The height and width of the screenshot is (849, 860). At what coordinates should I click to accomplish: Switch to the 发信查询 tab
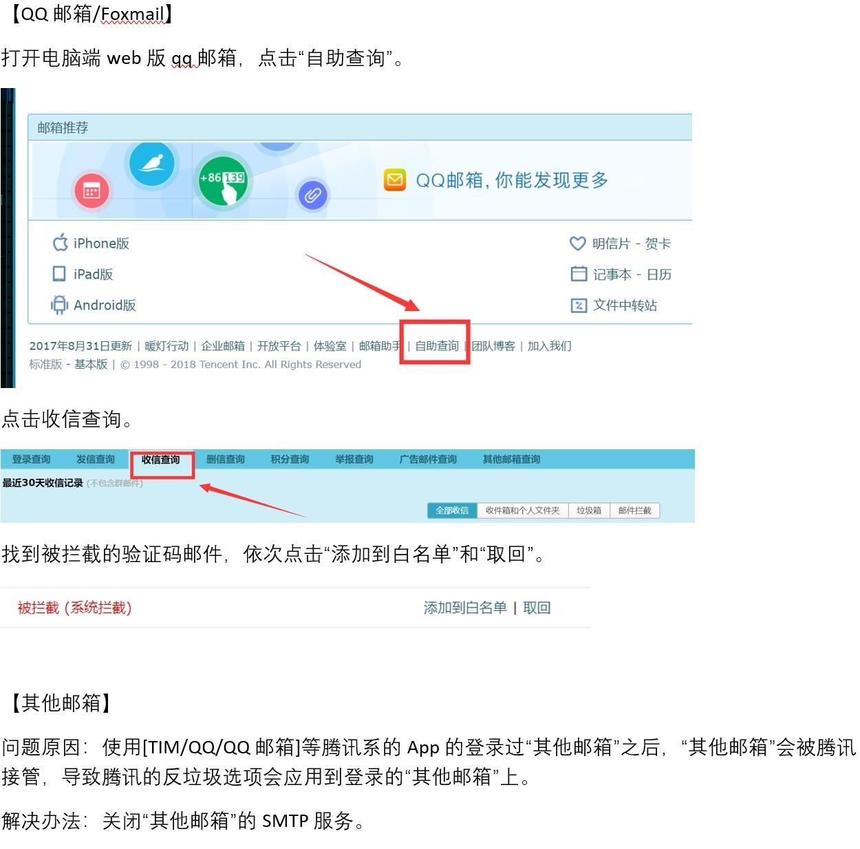point(96,460)
